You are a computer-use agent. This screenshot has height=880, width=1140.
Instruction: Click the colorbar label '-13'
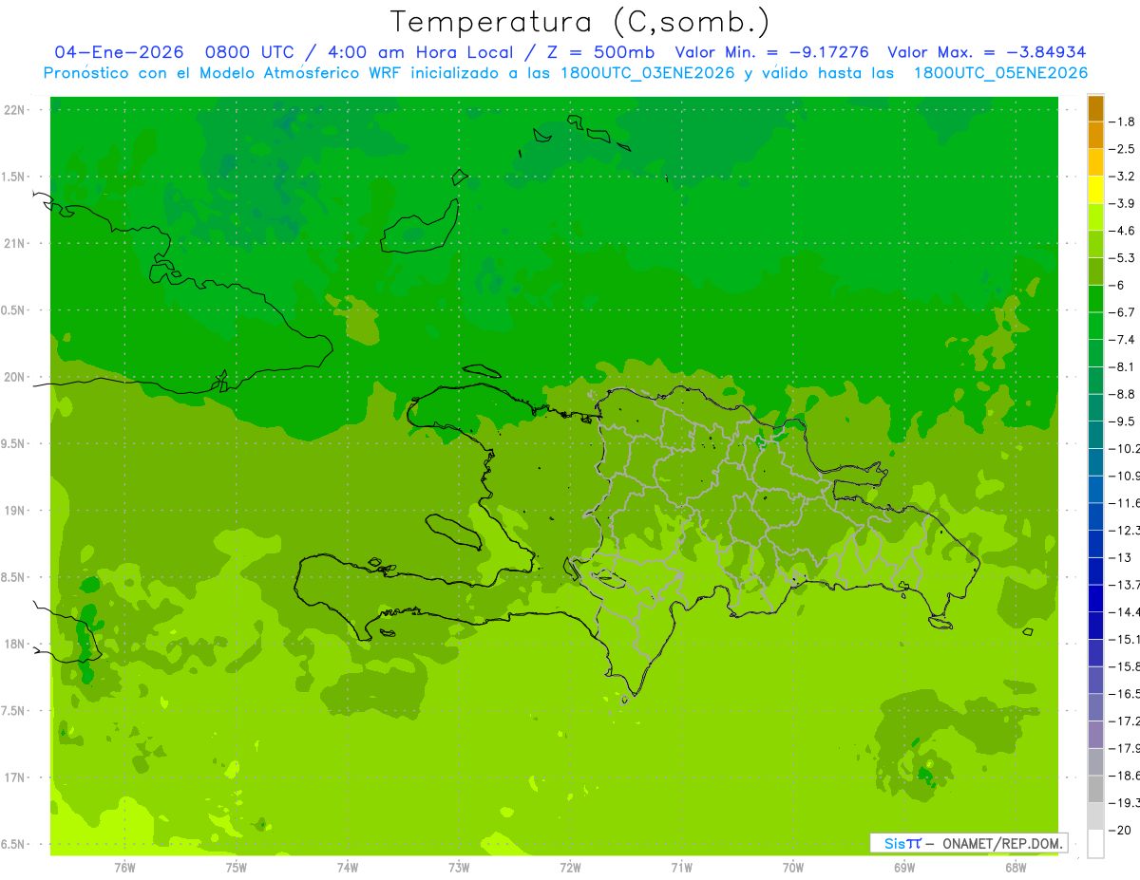click(x=1119, y=557)
